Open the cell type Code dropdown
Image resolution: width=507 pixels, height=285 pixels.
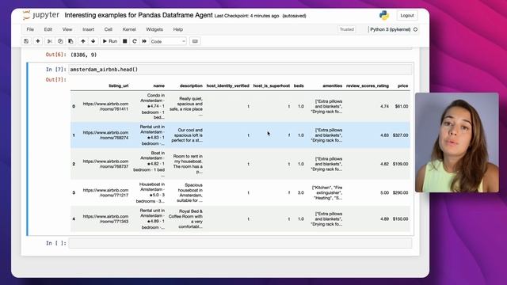pos(168,41)
